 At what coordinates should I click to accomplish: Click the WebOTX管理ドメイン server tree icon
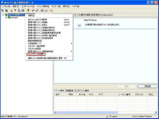pos(6,15)
